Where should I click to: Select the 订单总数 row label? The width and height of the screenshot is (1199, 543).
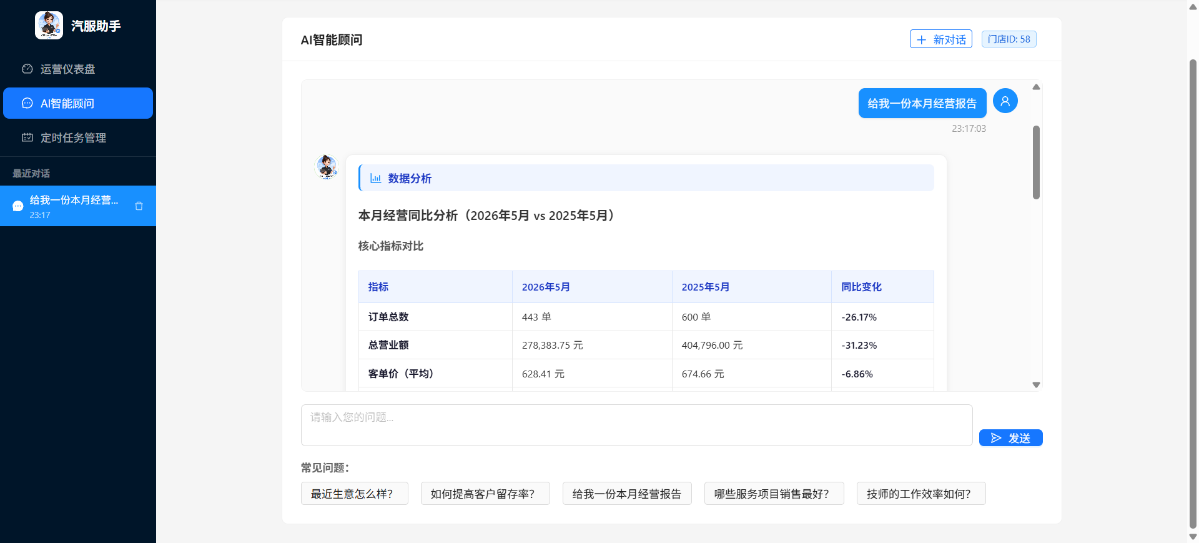pyautogui.click(x=388, y=317)
